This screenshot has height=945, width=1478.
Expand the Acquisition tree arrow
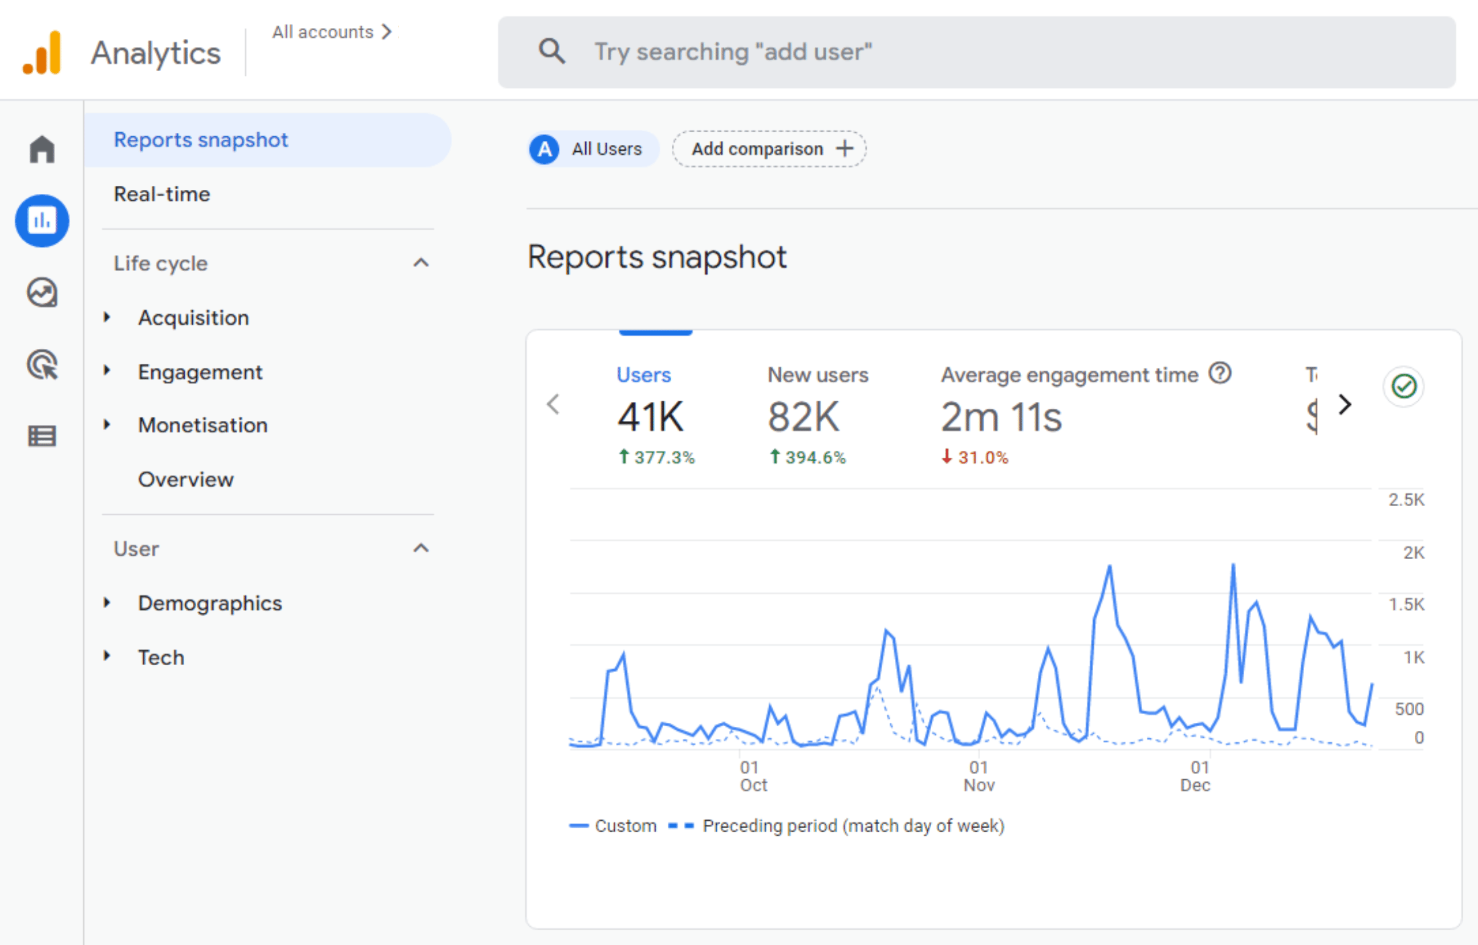(x=107, y=317)
